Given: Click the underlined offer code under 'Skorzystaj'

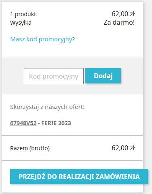Looking at the screenshot, I should (23, 123).
